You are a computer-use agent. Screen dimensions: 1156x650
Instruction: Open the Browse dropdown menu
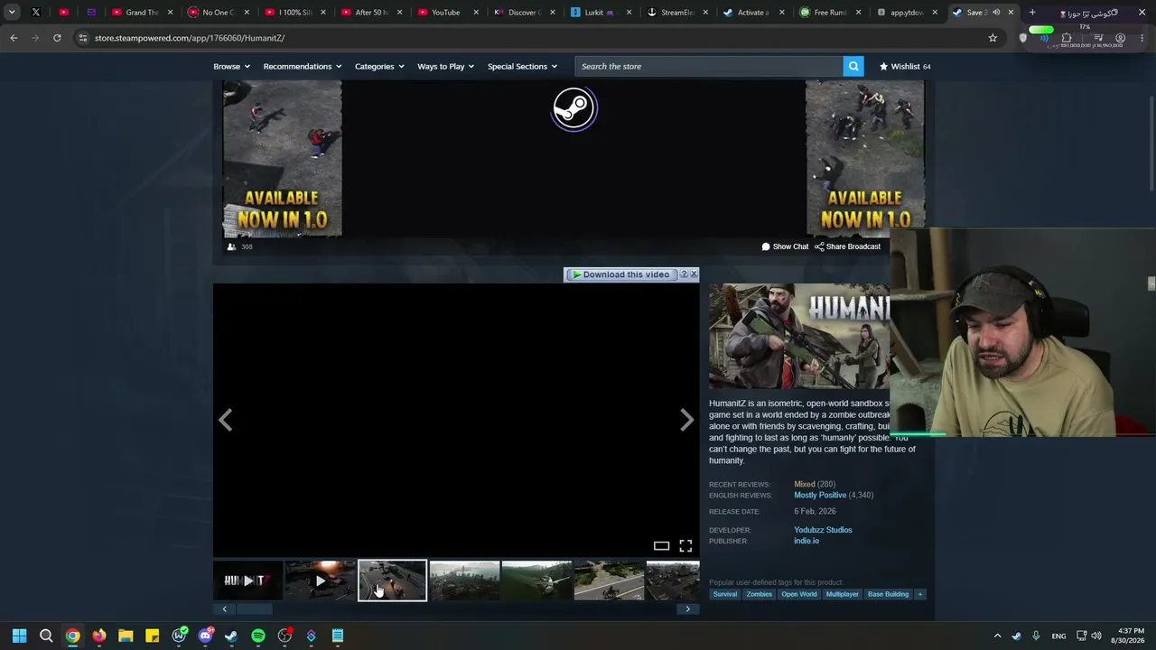click(231, 66)
